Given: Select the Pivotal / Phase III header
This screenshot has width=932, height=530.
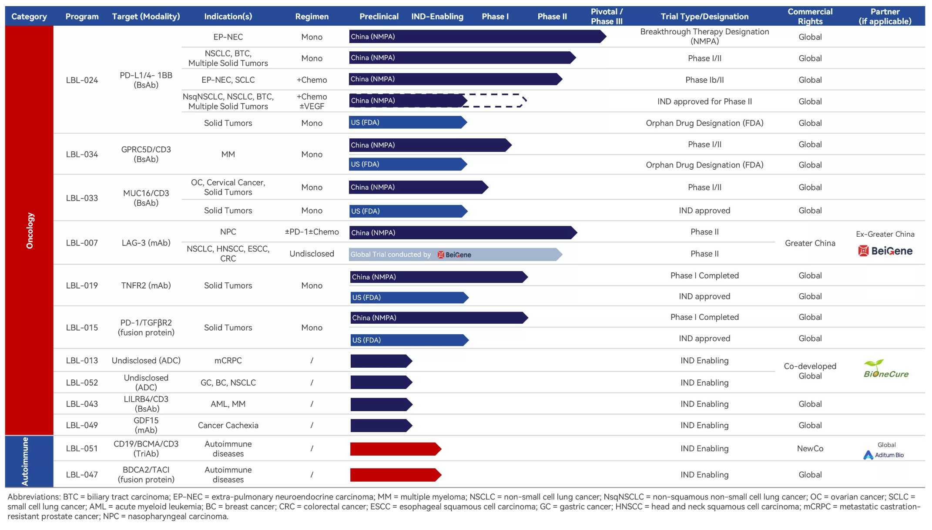Looking at the screenshot, I should (607, 17).
